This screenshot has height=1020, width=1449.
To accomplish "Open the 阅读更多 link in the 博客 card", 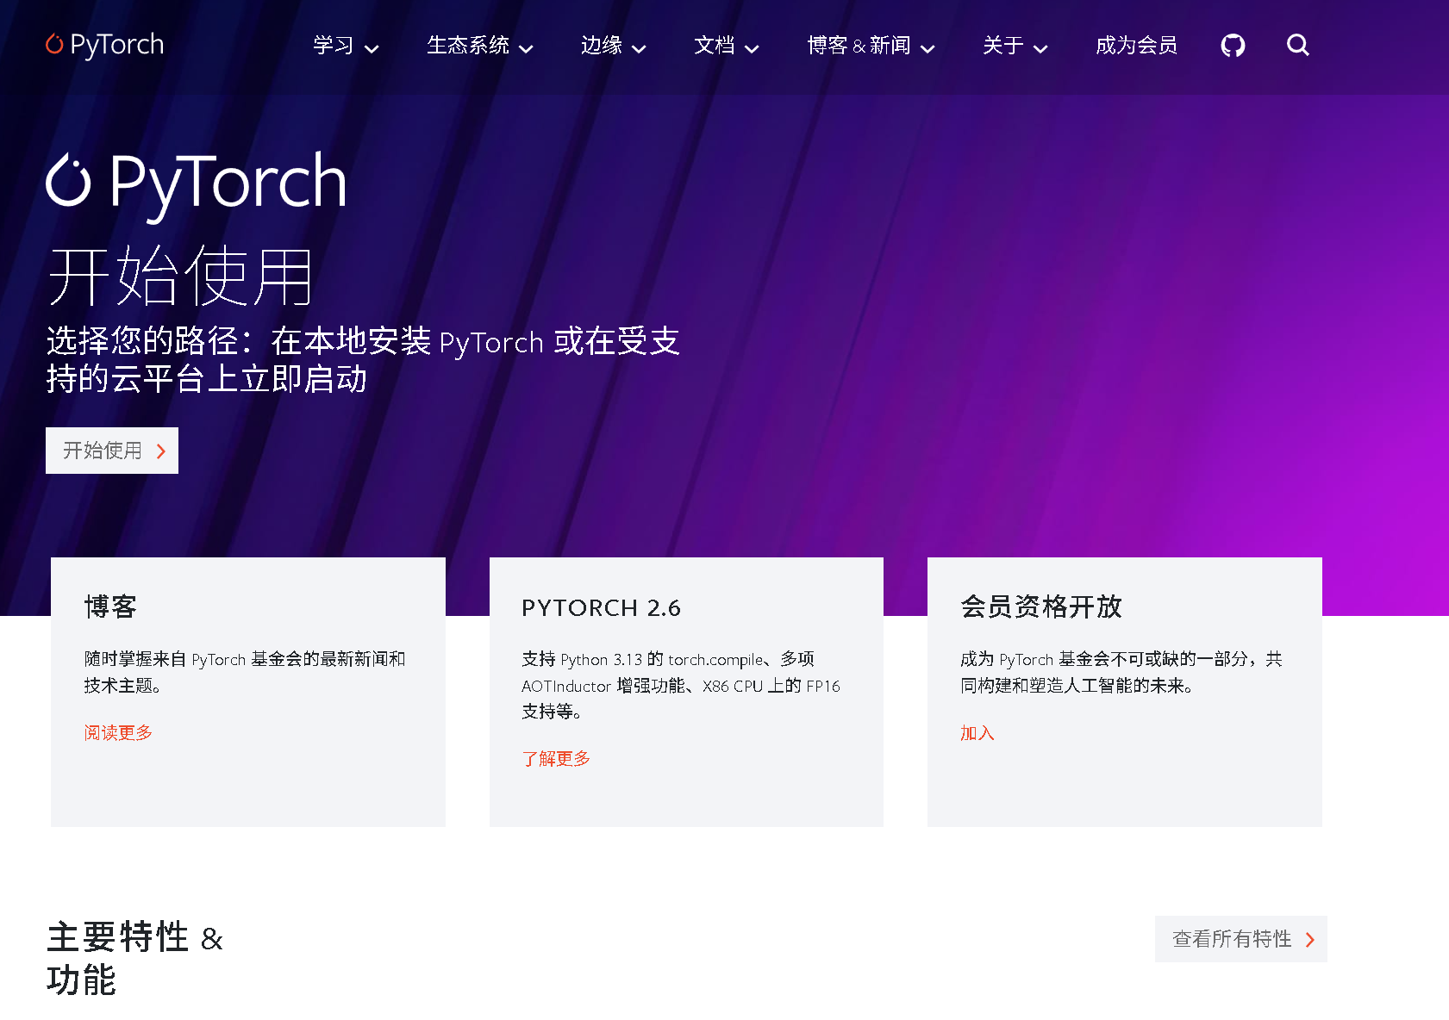I will click(118, 733).
